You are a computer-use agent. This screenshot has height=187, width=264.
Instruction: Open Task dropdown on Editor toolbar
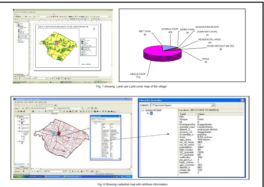(x=55, y=108)
